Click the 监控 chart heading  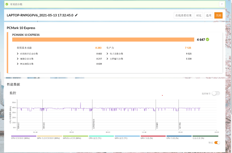pos(13,93)
